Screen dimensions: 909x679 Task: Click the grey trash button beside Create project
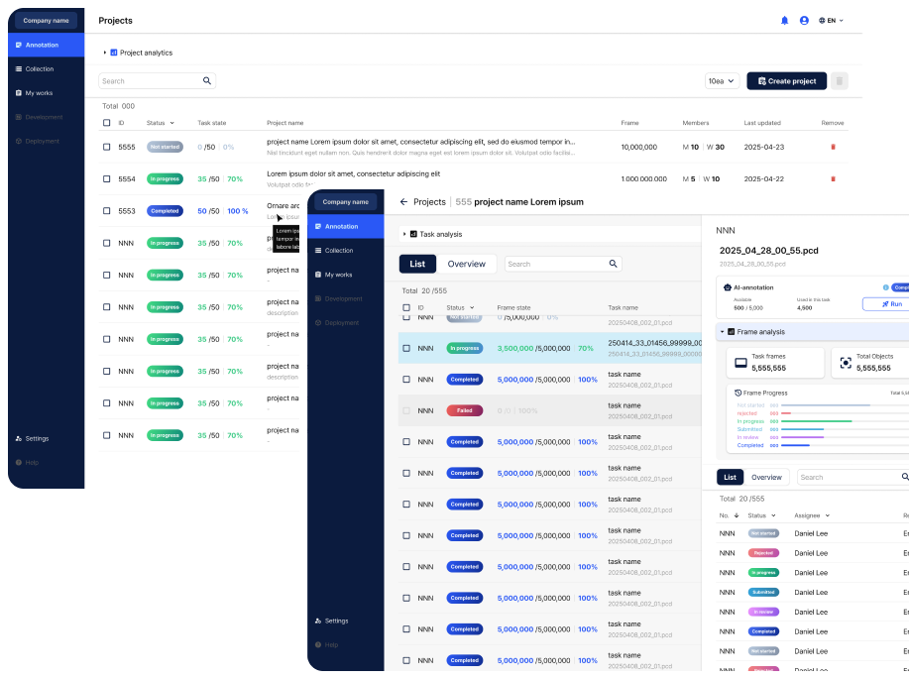[840, 81]
